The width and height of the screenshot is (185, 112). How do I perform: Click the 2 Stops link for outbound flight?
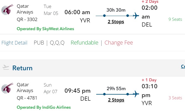[x=116, y=22]
